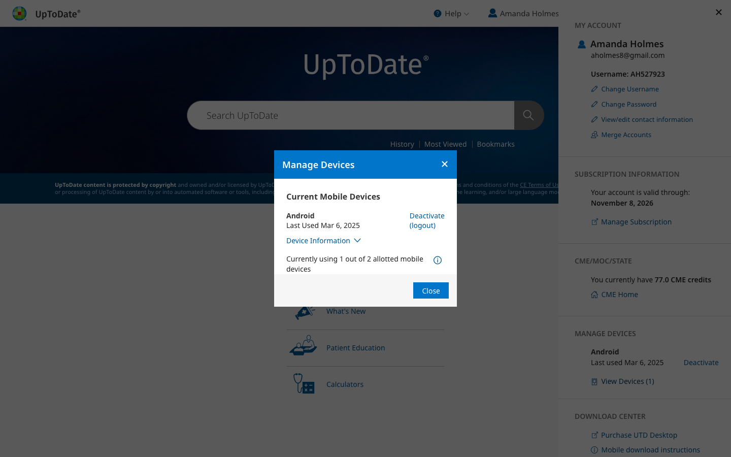The height and width of the screenshot is (457, 731).
Task: Click the Username: AH527923 text
Action: 627,74
